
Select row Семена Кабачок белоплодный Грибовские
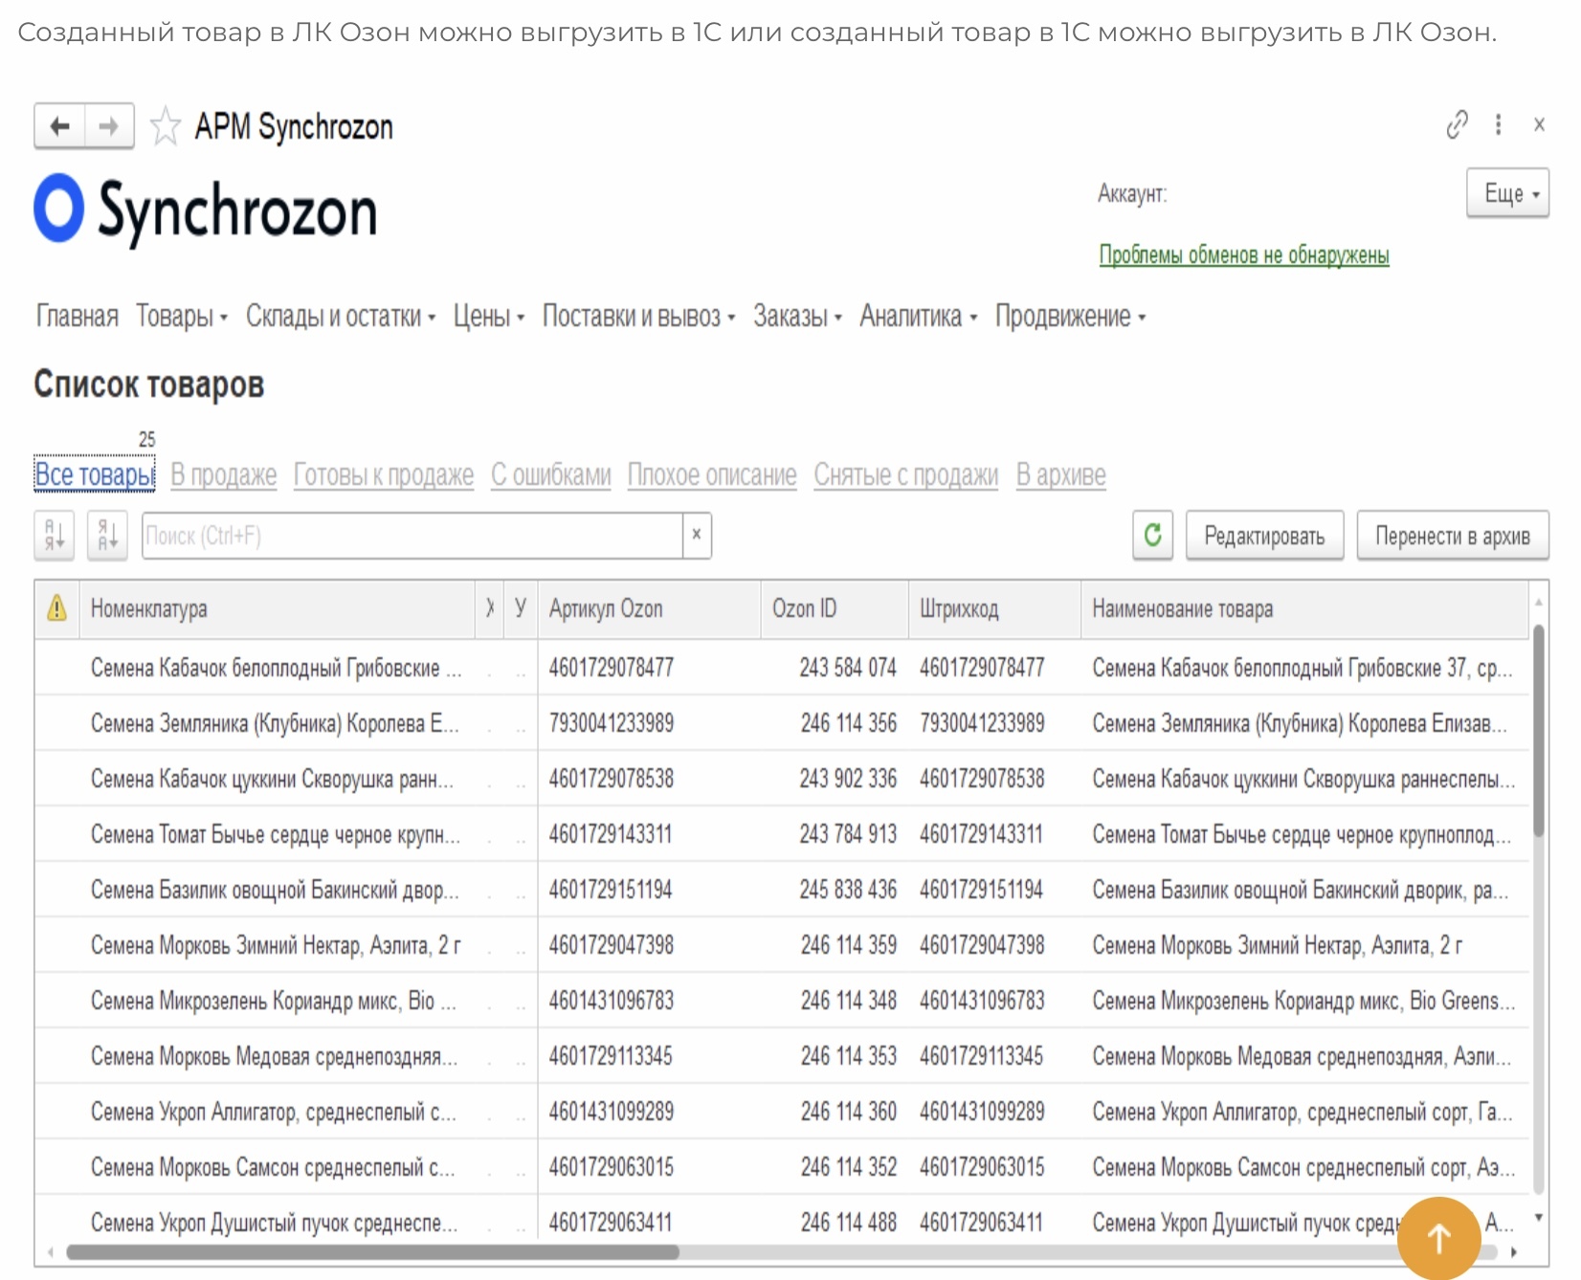782,668
